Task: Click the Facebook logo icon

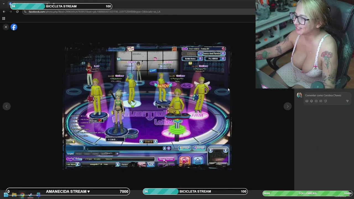Action: point(14,27)
